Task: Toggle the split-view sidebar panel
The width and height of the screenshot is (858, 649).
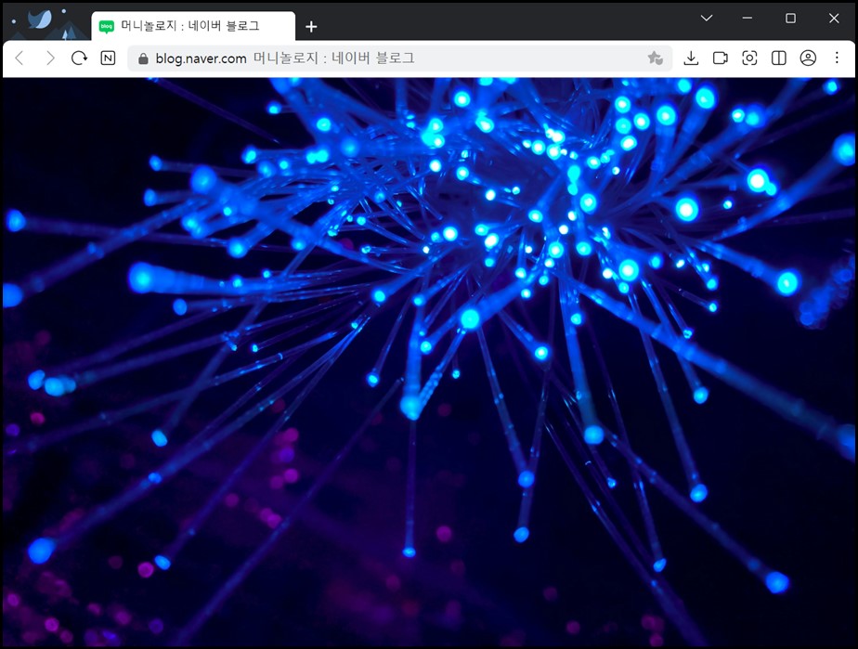Action: click(x=779, y=58)
